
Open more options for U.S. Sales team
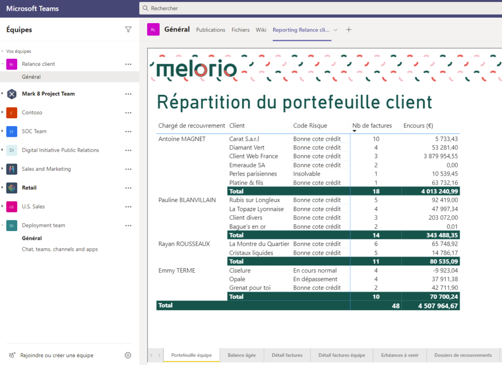click(x=128, y=207)
